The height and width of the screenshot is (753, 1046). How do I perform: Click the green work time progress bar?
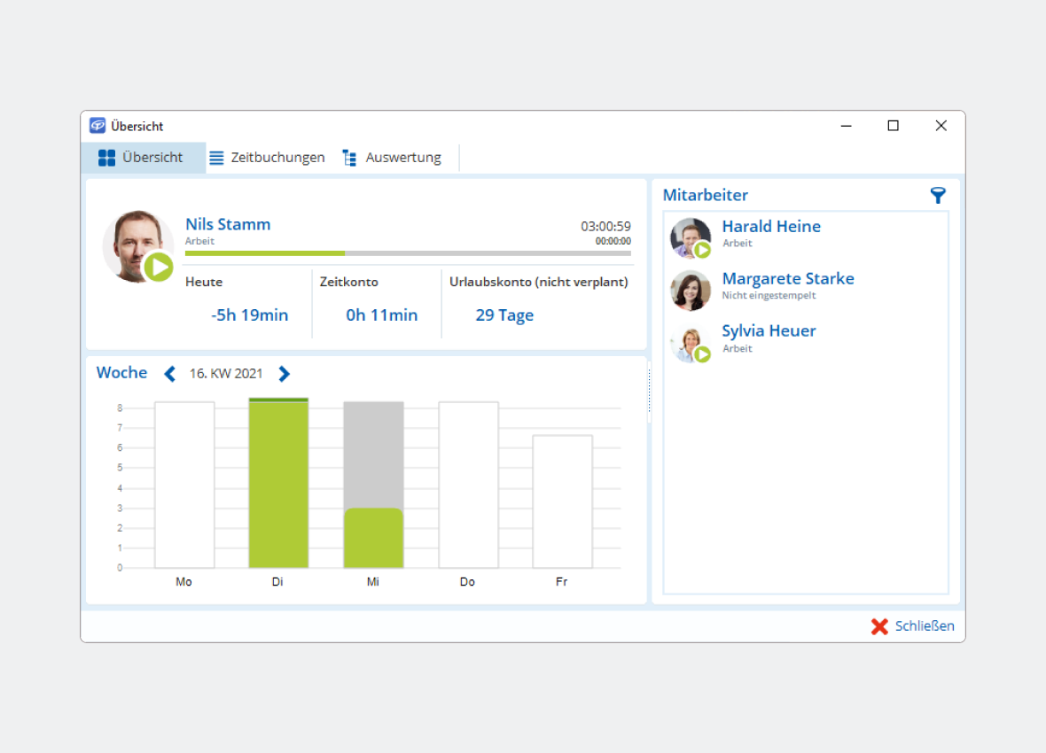(264, 253)
